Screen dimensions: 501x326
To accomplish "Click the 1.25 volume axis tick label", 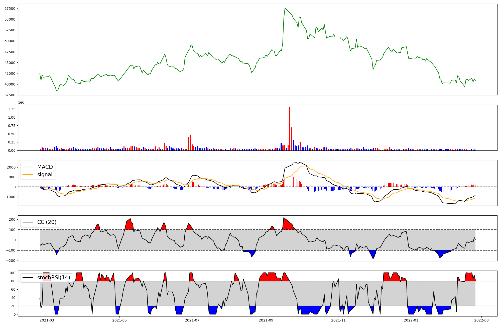I will 12,109.
